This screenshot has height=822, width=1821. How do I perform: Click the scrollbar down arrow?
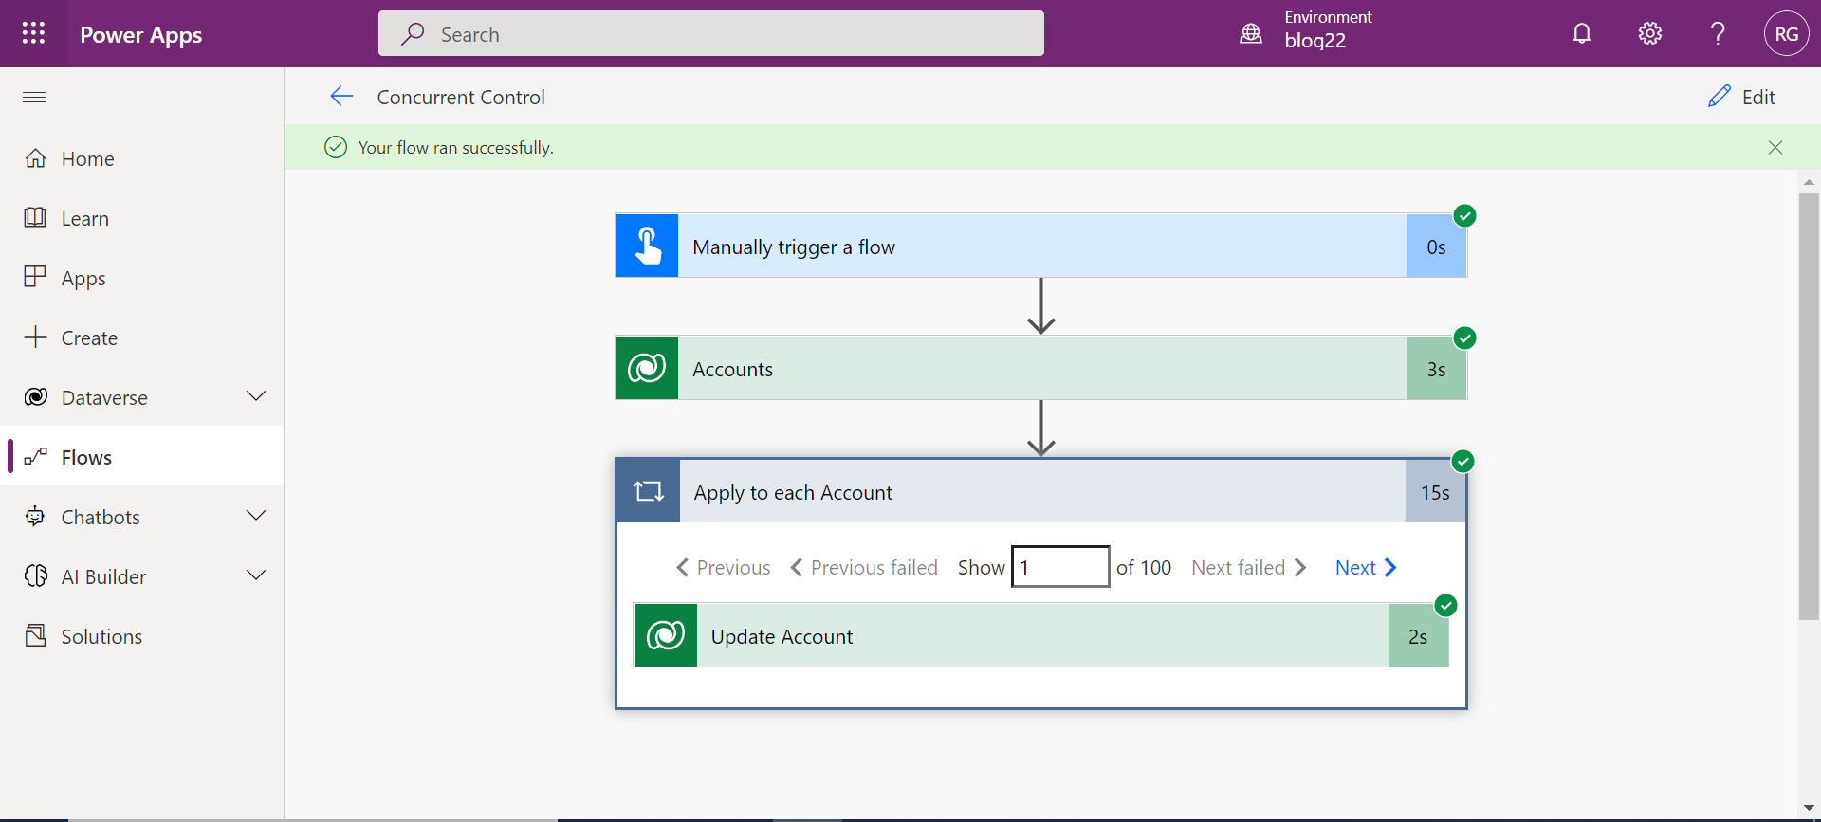1809,808
